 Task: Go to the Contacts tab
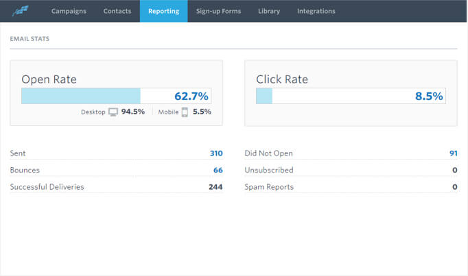coord(117,11)
